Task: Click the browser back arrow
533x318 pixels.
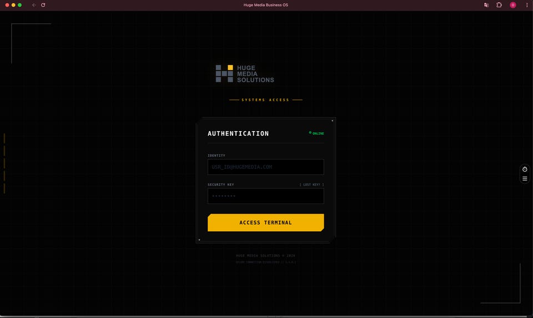Action: click(x=34, y=5)
